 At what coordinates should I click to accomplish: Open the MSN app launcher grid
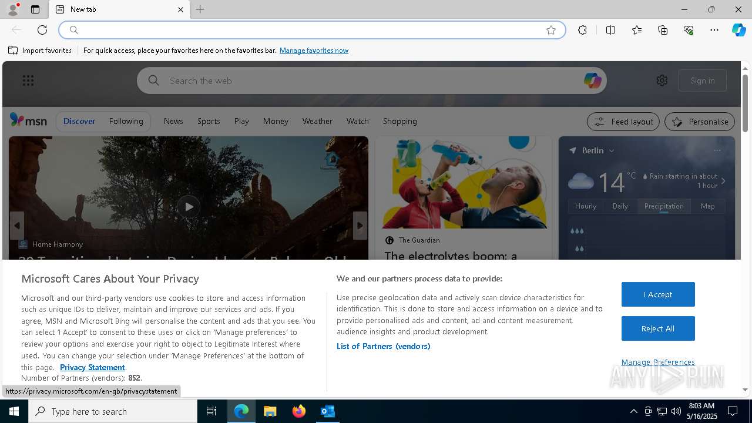coord(28,80)
